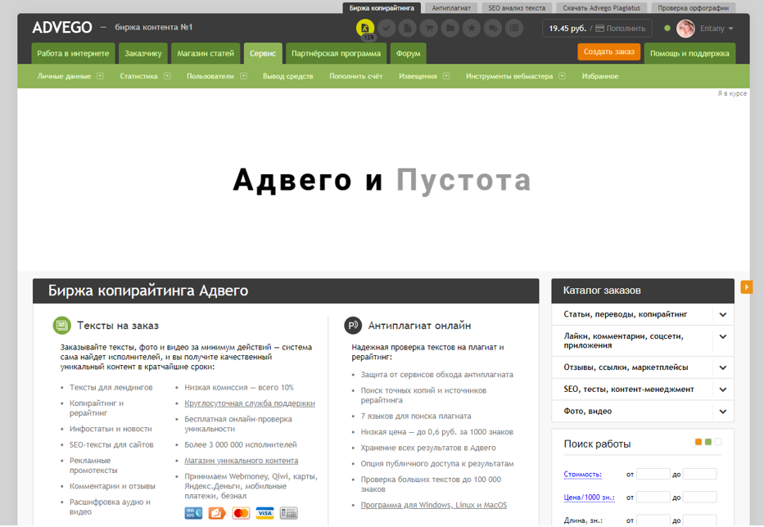Expand the 'Инструменты вебмастера' submenu arrow
The width and height of the screenshot is (764, 527).
pos(563,76)
